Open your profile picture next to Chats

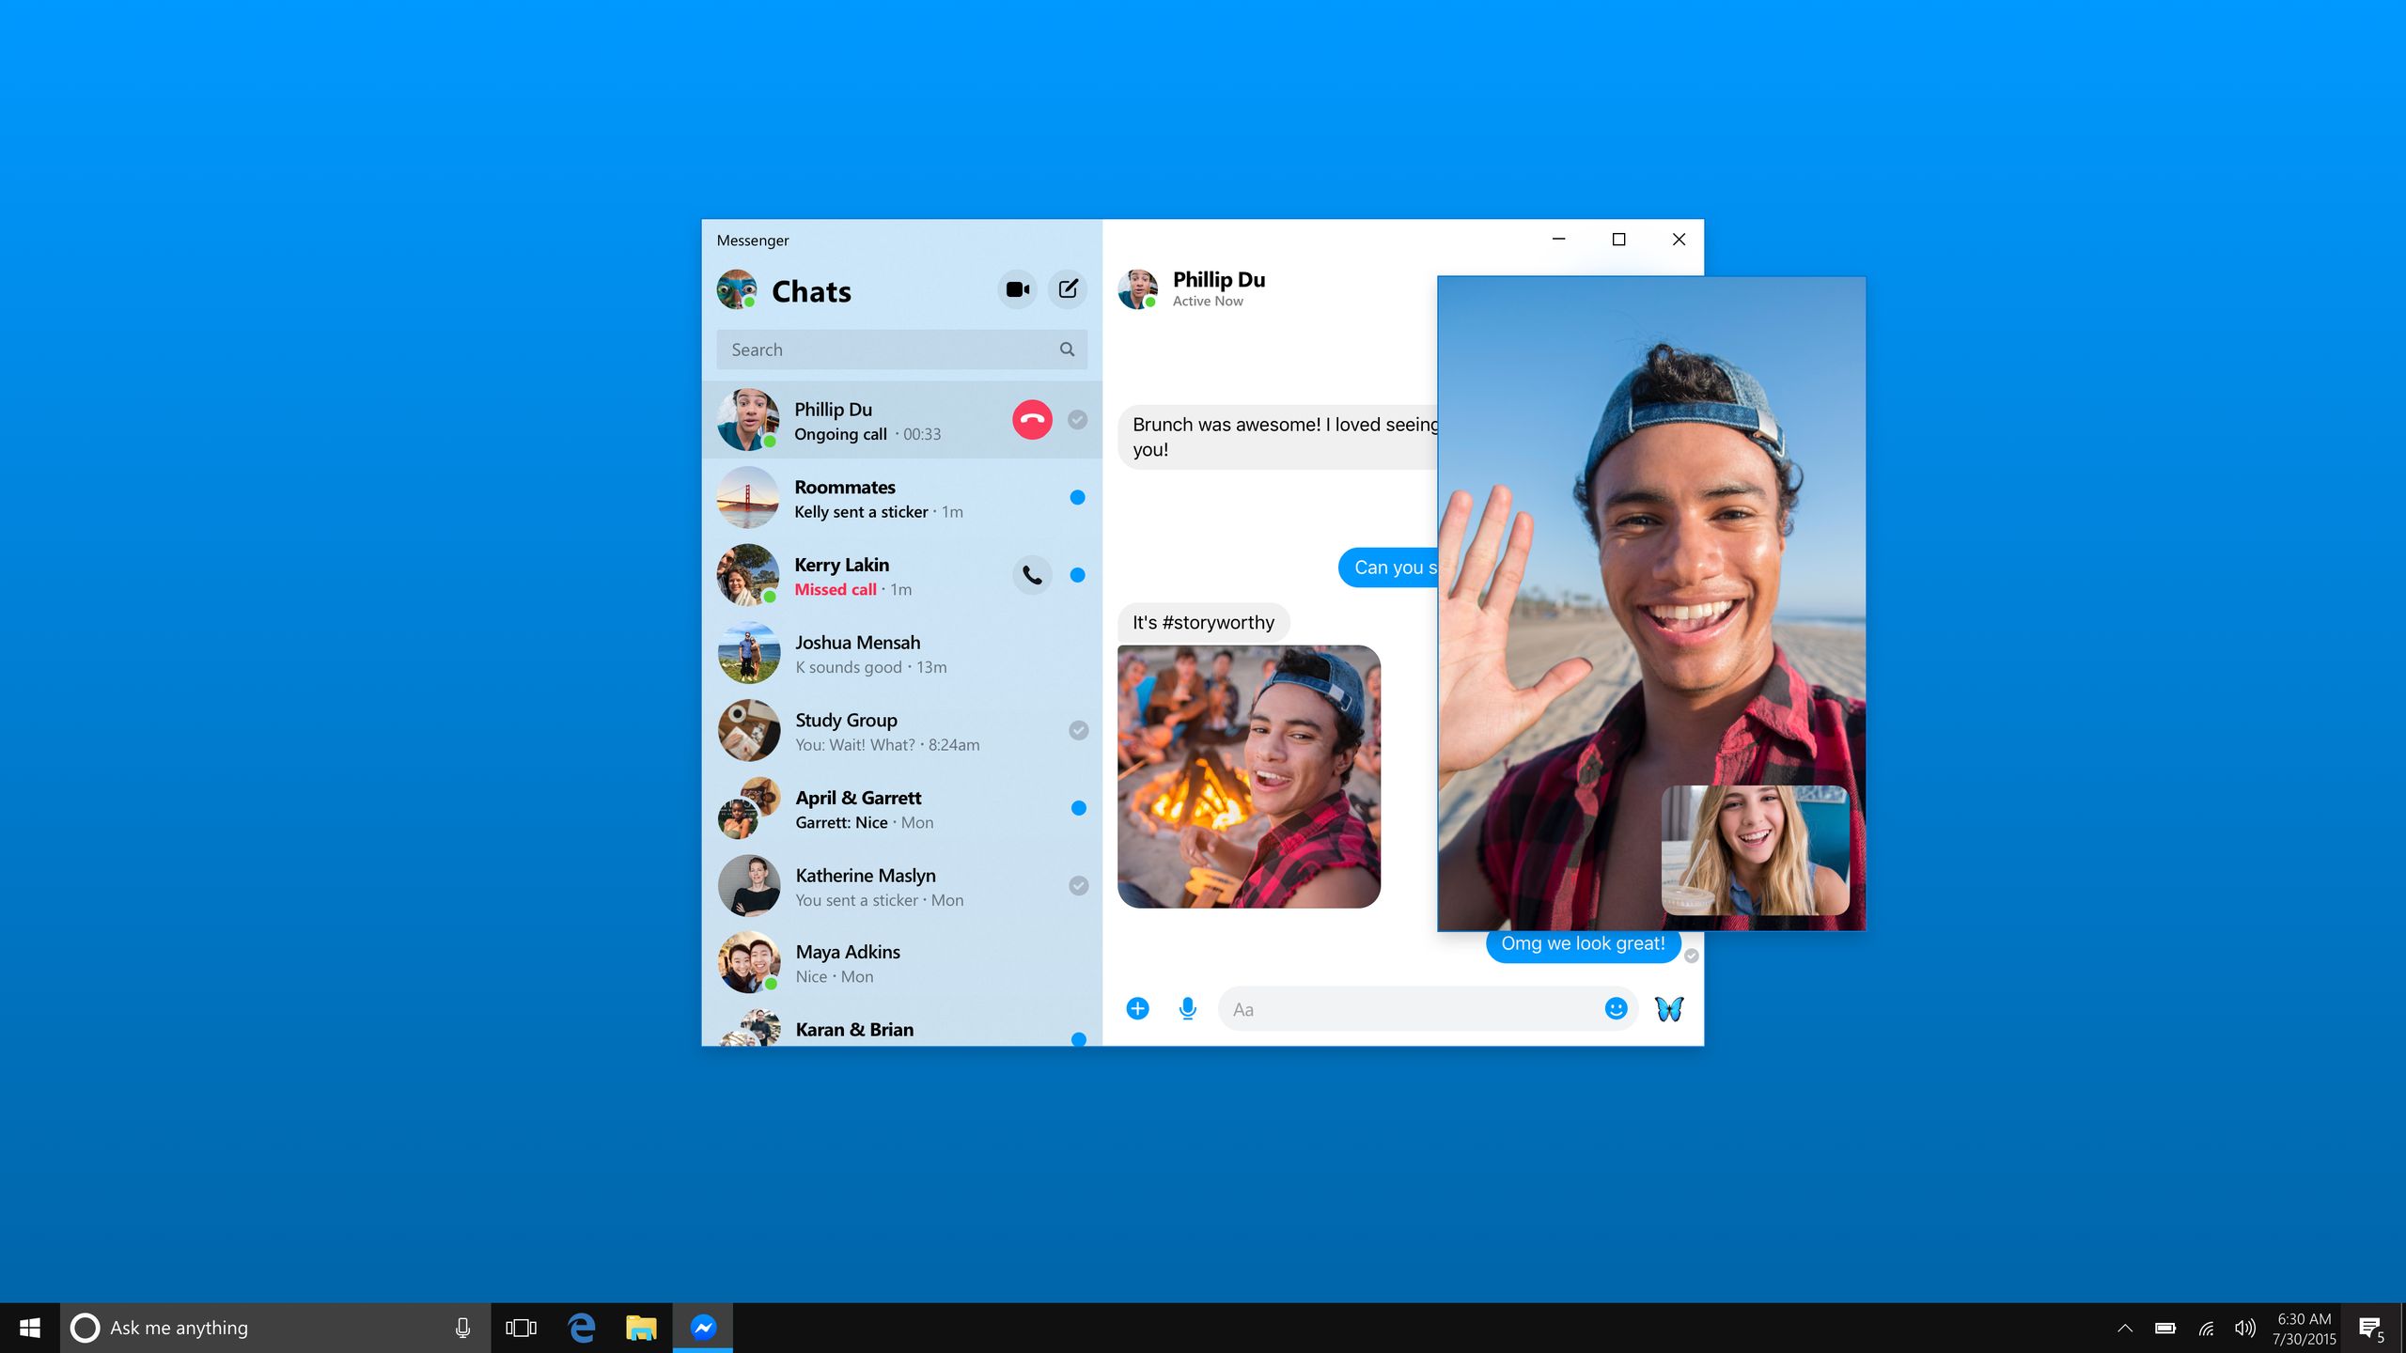click(x=737, y=289)
